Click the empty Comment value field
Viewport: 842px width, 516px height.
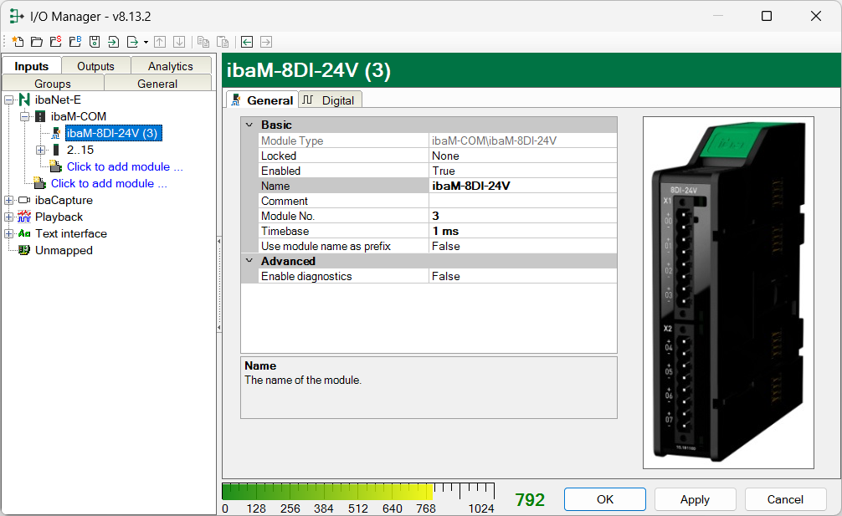click(x=522, y=201)
